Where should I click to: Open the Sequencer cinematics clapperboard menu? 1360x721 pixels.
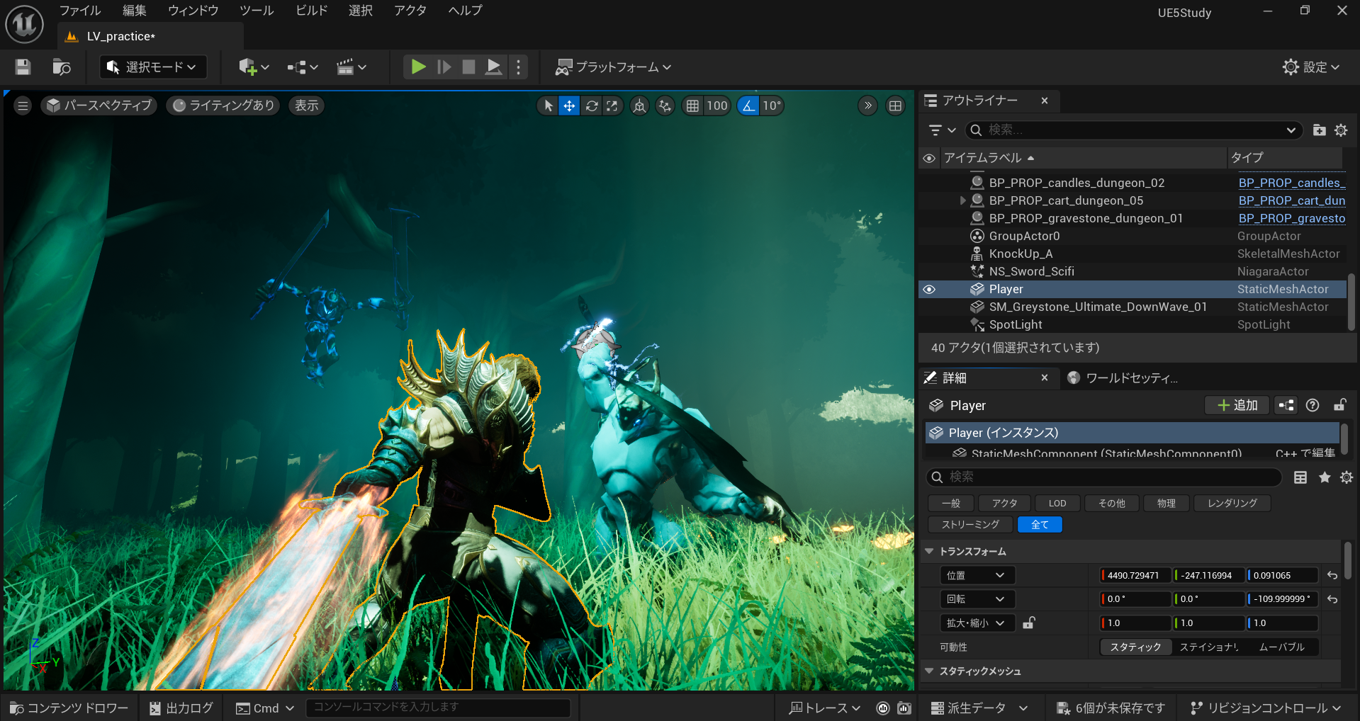tap(352, 67)
